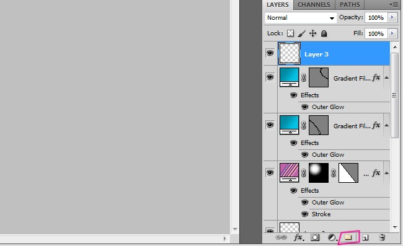The image size is (403, 246).
Task: Lock image pixels brush icon
Action: (302, 33)
